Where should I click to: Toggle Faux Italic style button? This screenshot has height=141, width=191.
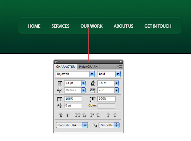68,115
